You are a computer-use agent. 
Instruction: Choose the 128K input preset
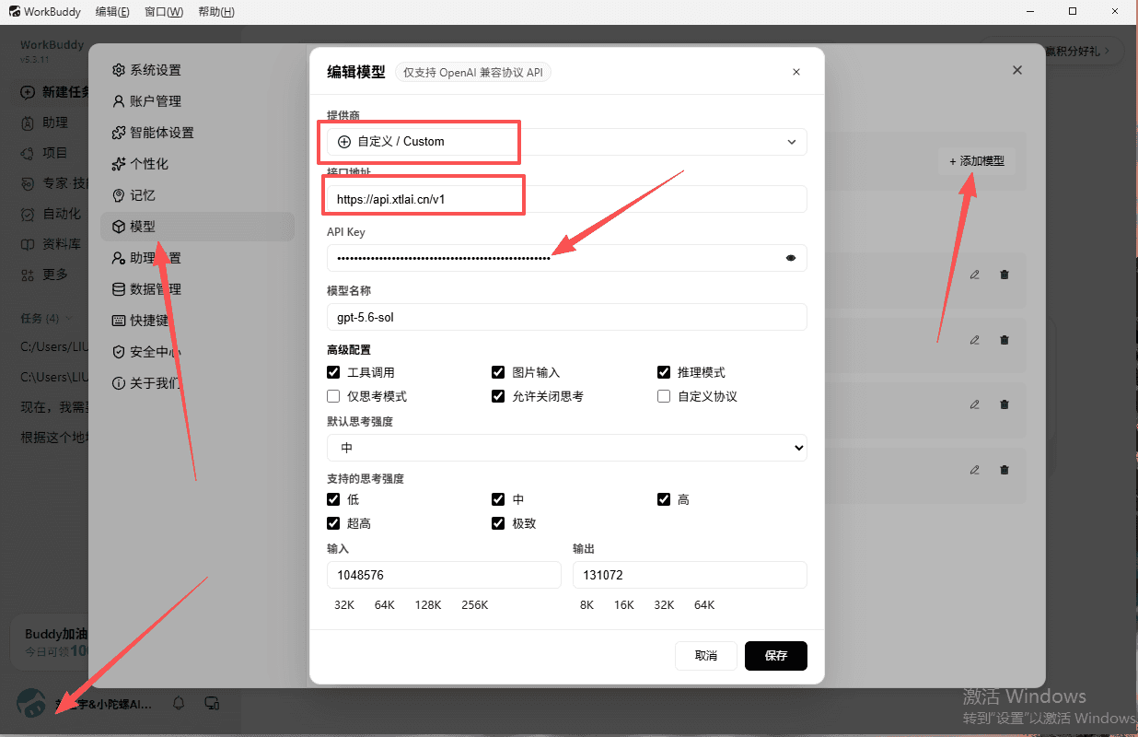coord(428,605)
